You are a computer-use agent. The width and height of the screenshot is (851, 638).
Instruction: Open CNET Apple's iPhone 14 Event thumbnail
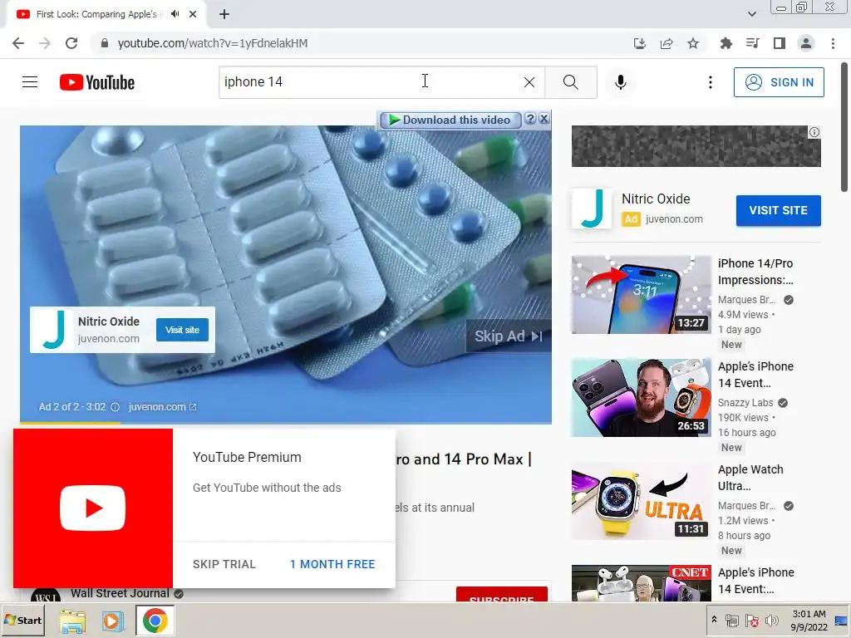[x=641, y=582]
